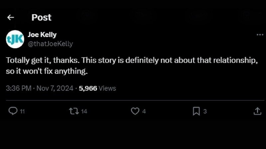
Task: Go back using the left arrow
Action: point(11,17)
